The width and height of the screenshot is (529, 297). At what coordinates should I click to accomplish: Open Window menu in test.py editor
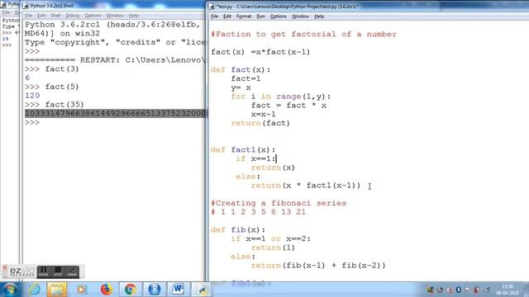pos(300,16)
